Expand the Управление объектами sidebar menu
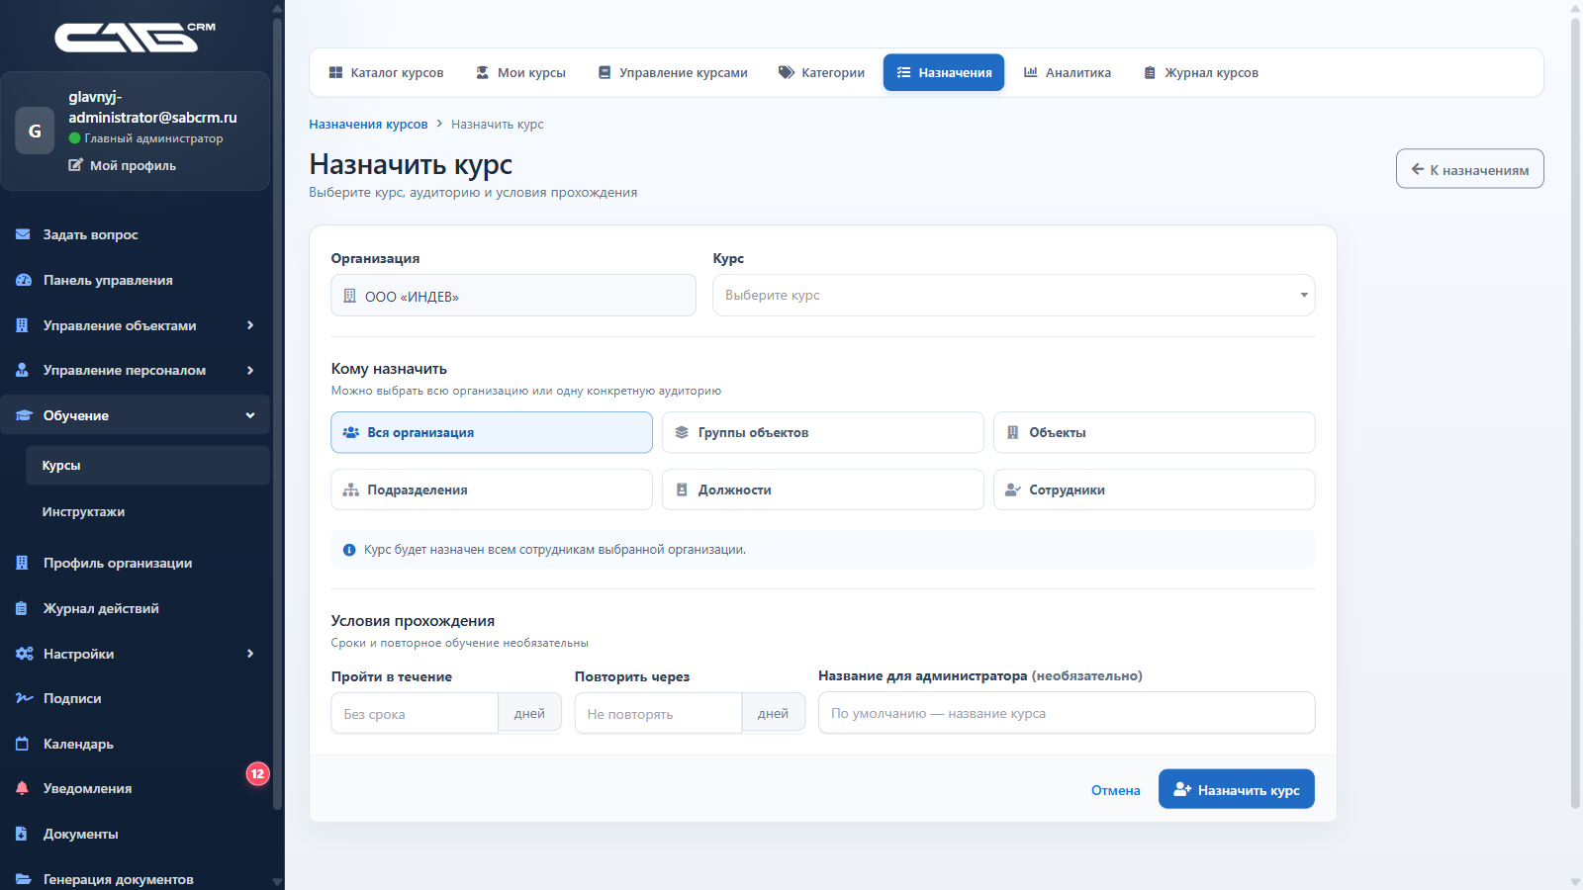The height and width of the screenshot is (890, 1583). 136,325
